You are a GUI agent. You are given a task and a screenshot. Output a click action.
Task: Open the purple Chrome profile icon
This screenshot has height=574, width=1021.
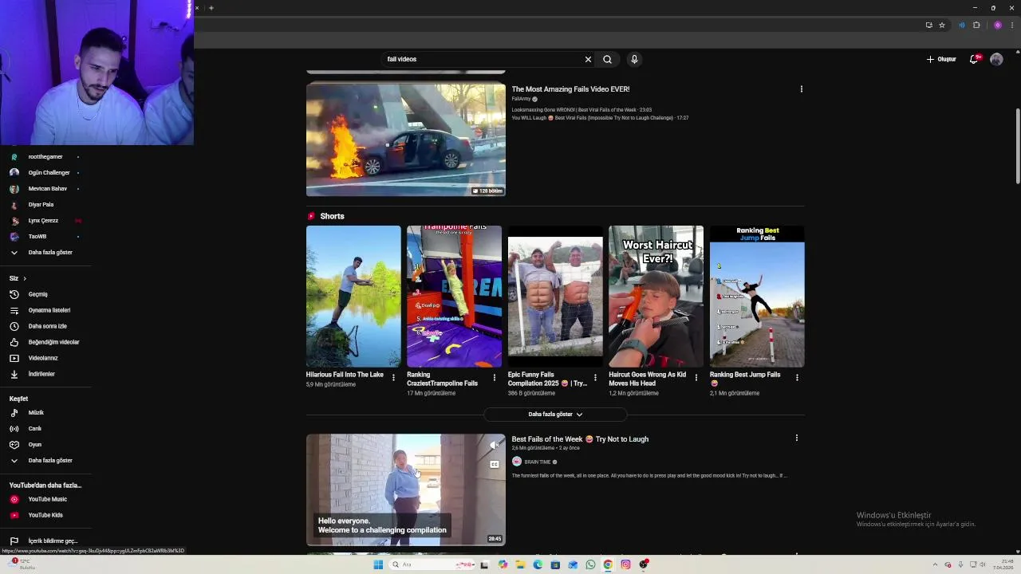coord(997,25)
